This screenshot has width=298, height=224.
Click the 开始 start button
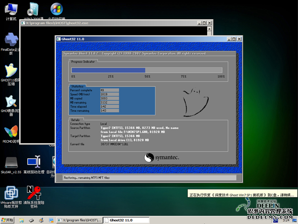point(7,220)
